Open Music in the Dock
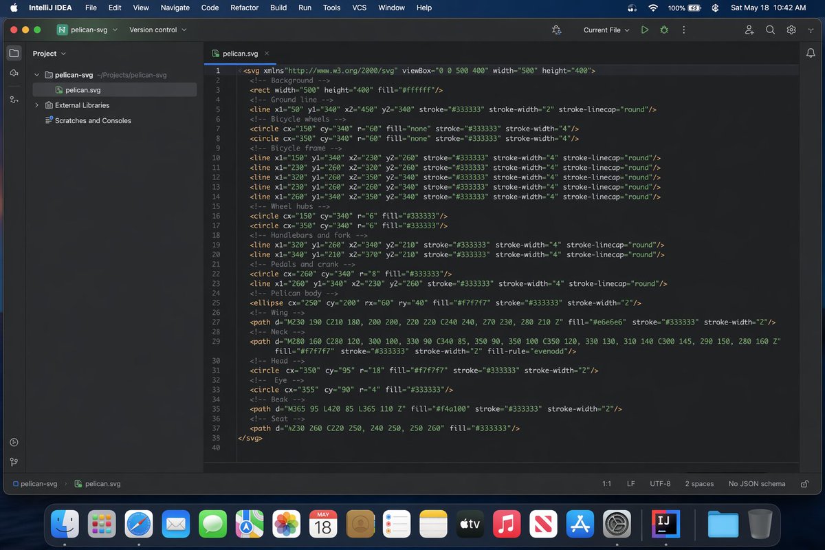825x550 pixels. coord(507,525)
